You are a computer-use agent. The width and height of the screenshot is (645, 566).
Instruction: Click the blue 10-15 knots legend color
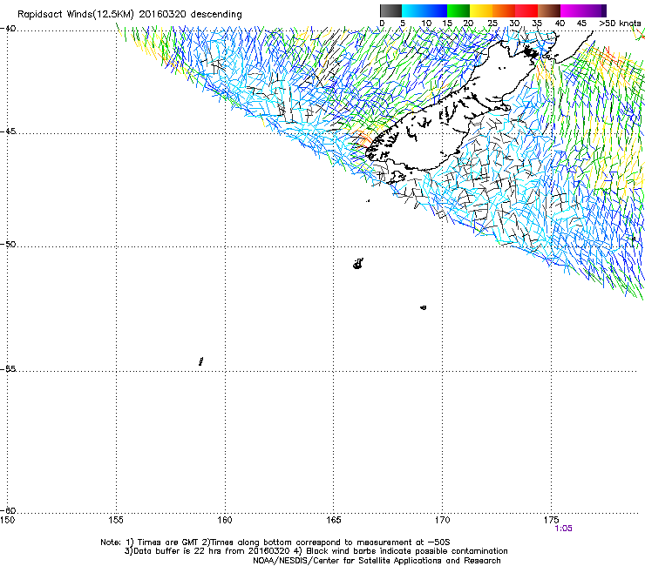[x=436, y=10]
